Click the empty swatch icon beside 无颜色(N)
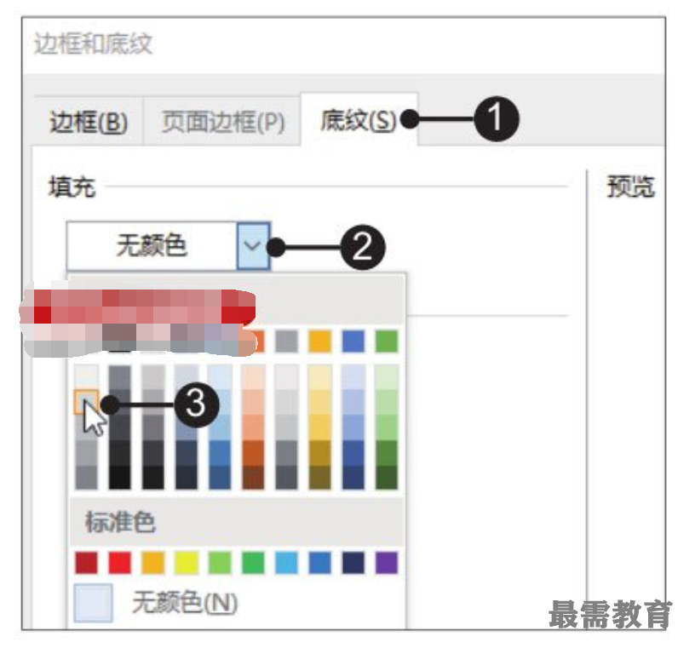Viewport: 678px width, 648px height. tap(94, 603)
